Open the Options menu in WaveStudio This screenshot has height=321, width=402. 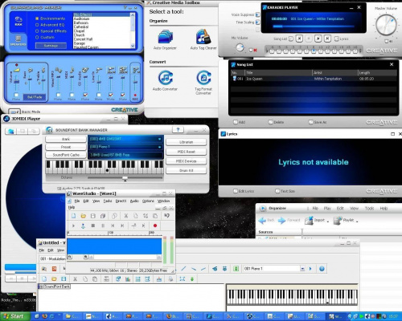(148, 201)
